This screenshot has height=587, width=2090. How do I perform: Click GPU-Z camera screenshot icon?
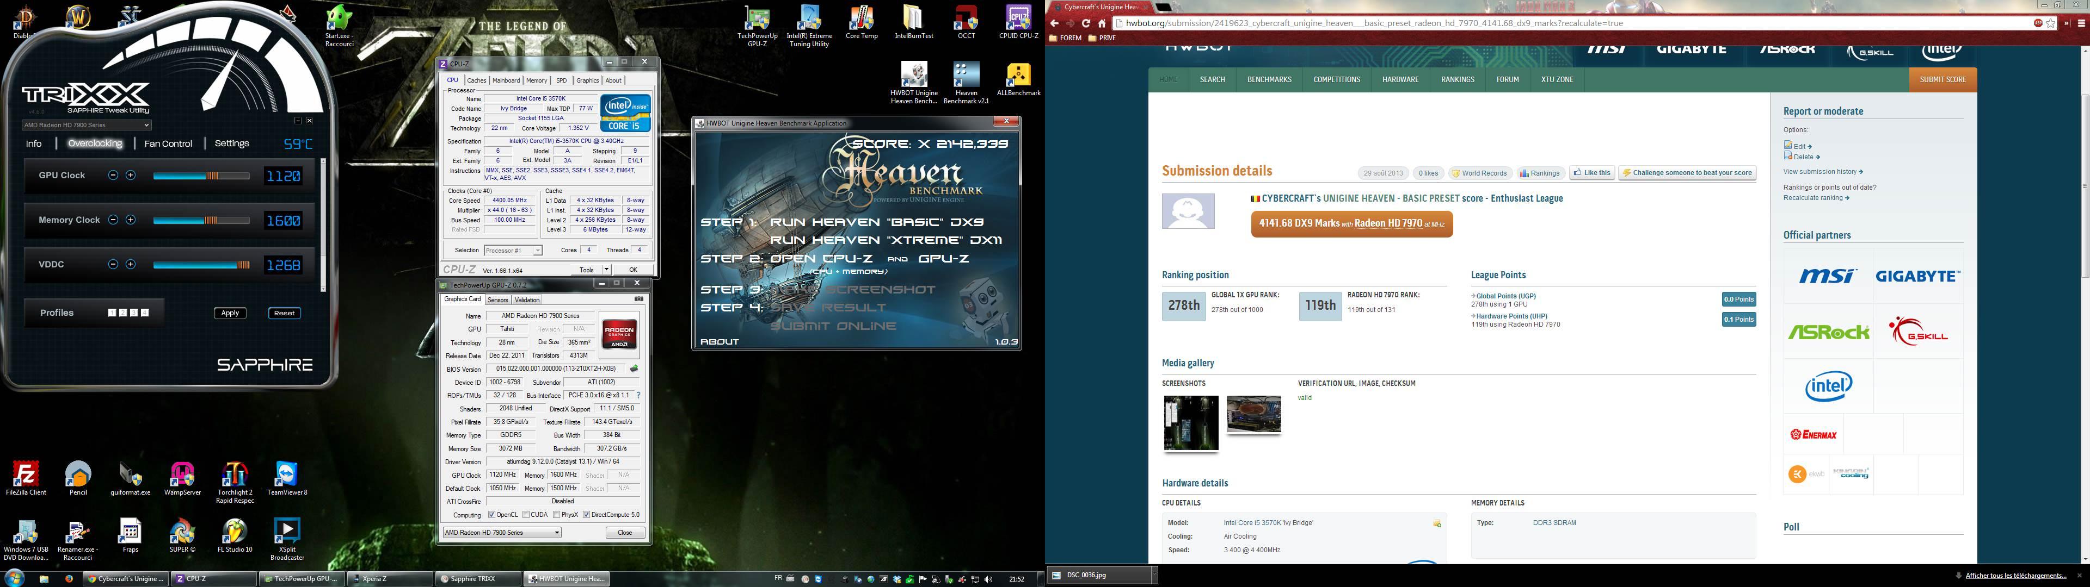(x=638, y=299)
